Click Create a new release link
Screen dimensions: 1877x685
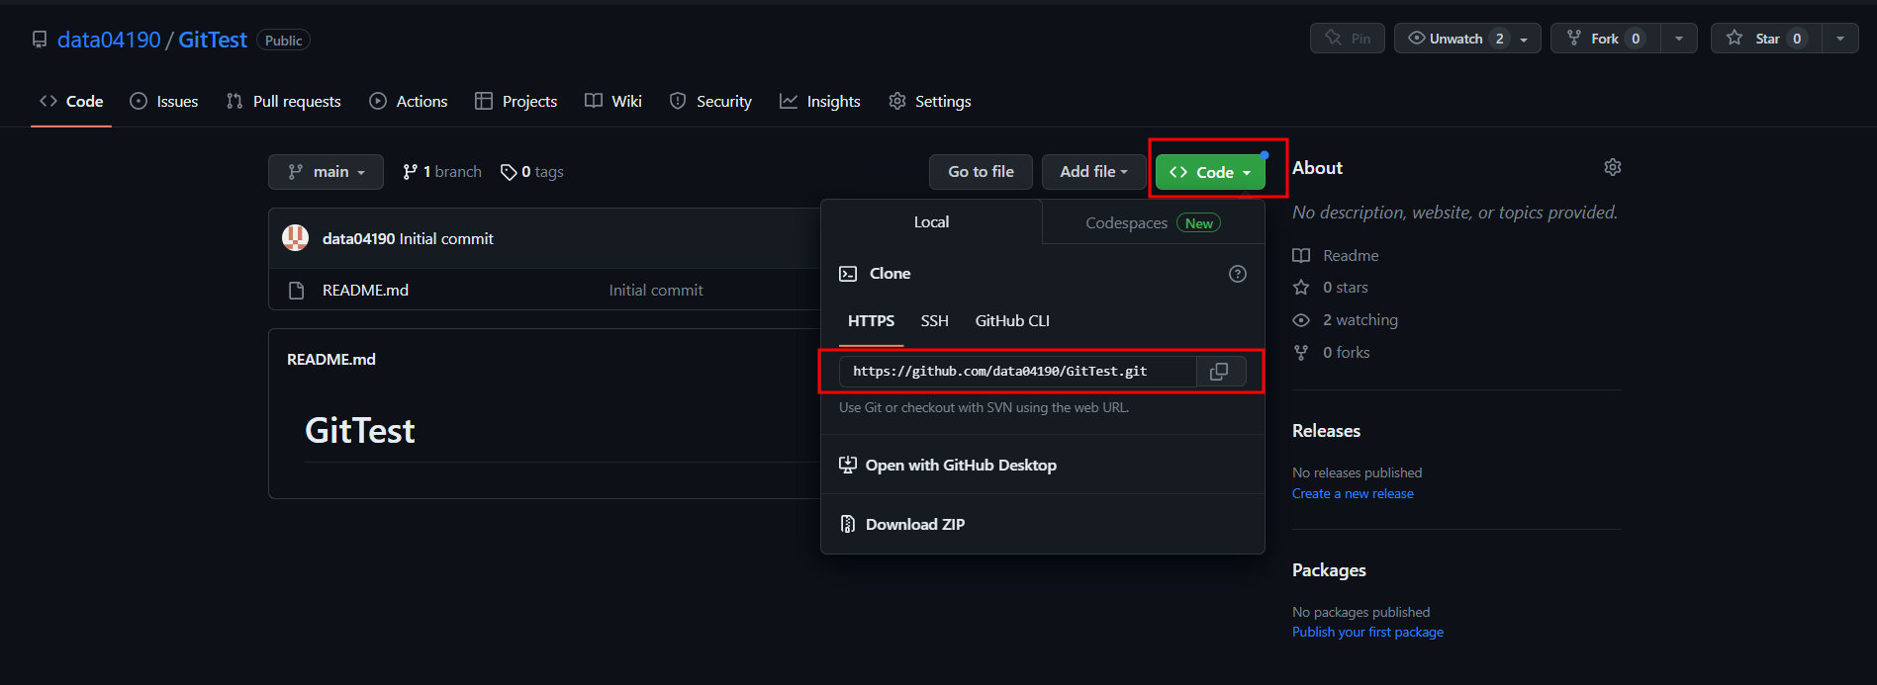tap(1353, 493)
